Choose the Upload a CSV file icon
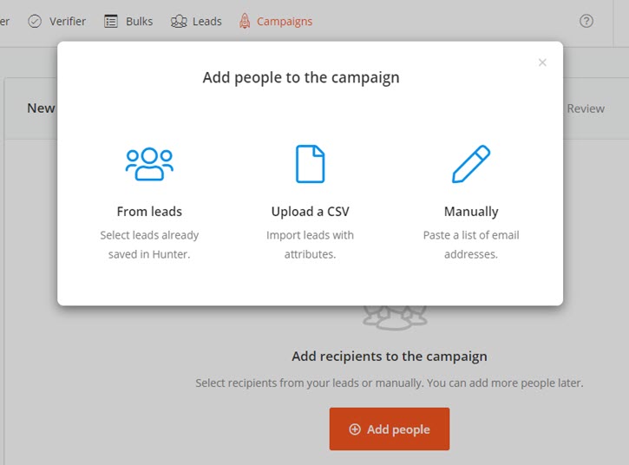 [310, 164]
